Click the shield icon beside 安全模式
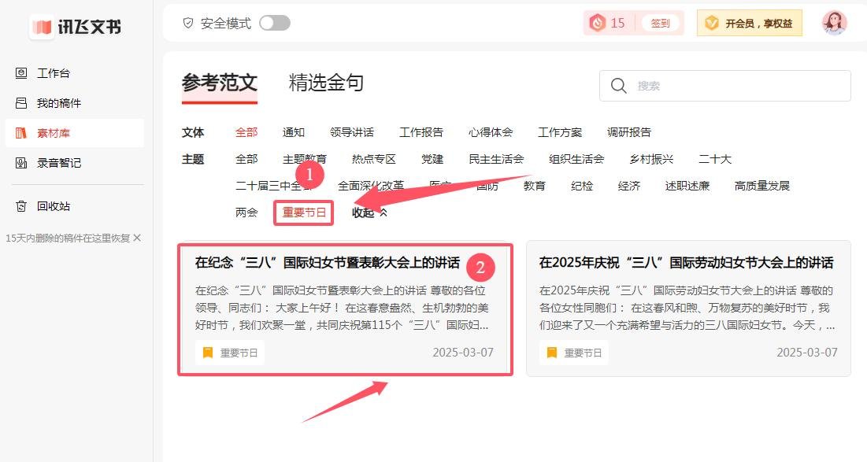The height and width of the screenshot is (462, 867). [x=188, y=24]
